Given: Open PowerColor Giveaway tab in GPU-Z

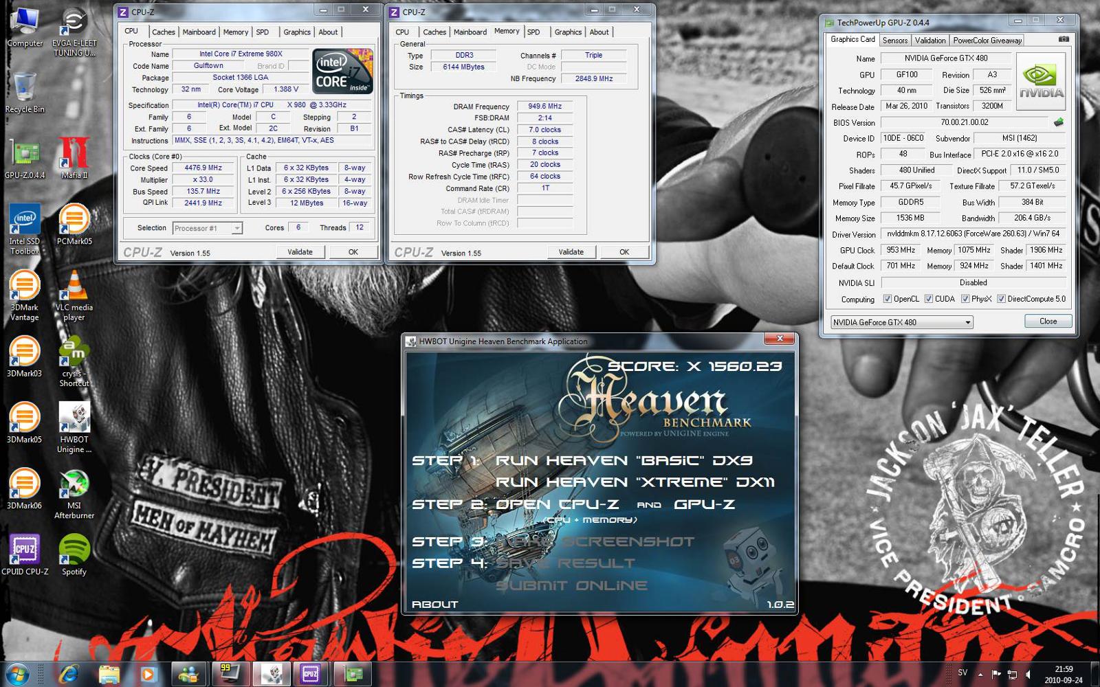Looking at the screenshot, I should pyautogui.click(x=987, y=41).
